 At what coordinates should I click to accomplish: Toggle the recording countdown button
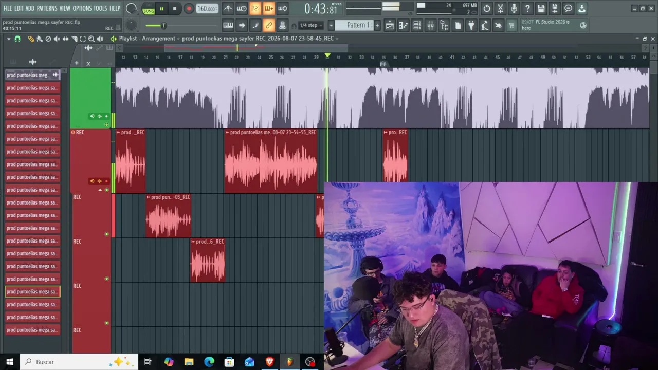click(255, 8)
